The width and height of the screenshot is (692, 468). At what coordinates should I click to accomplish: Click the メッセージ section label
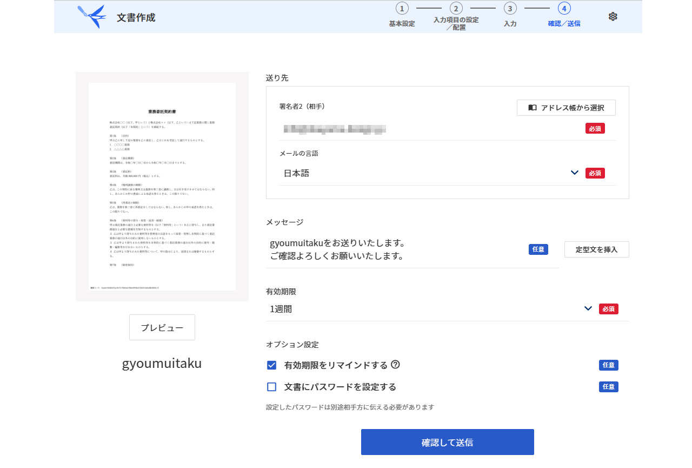click(285, 222)
